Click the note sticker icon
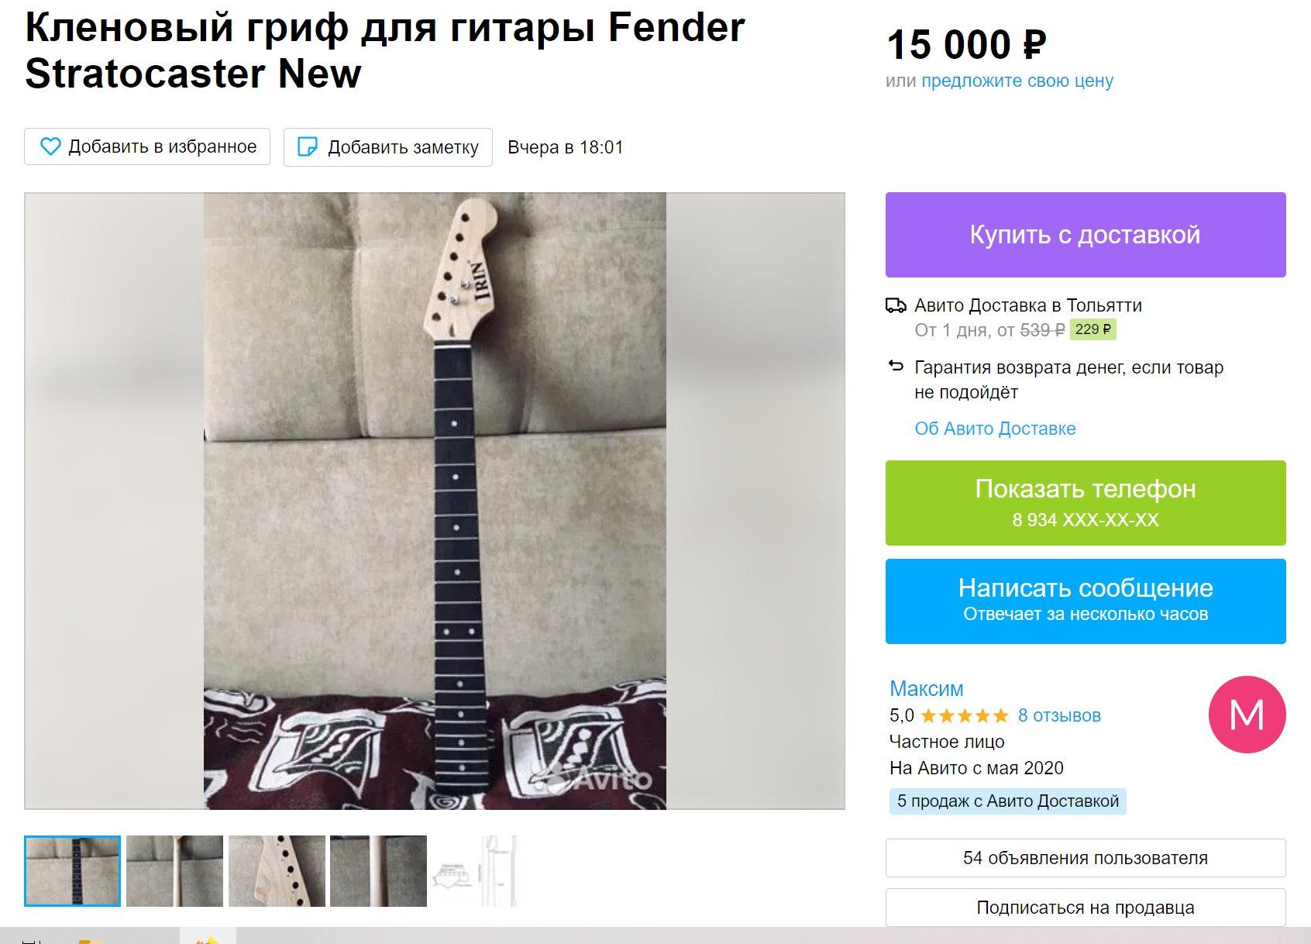This screenshot has width=1311, height=944. coord(308,147)
